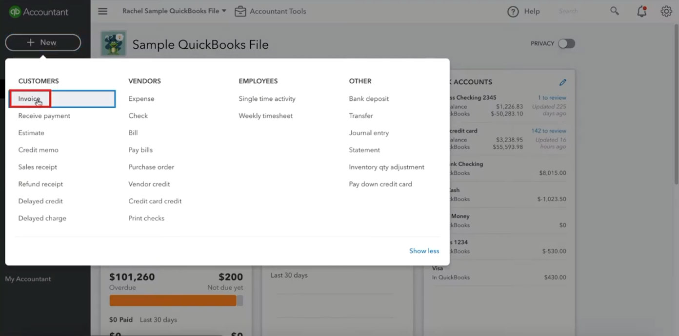The width and height of the screenshot is (679, 336).
Task: Click the Visa account $430.00 balance
Action: pos(555,278)
